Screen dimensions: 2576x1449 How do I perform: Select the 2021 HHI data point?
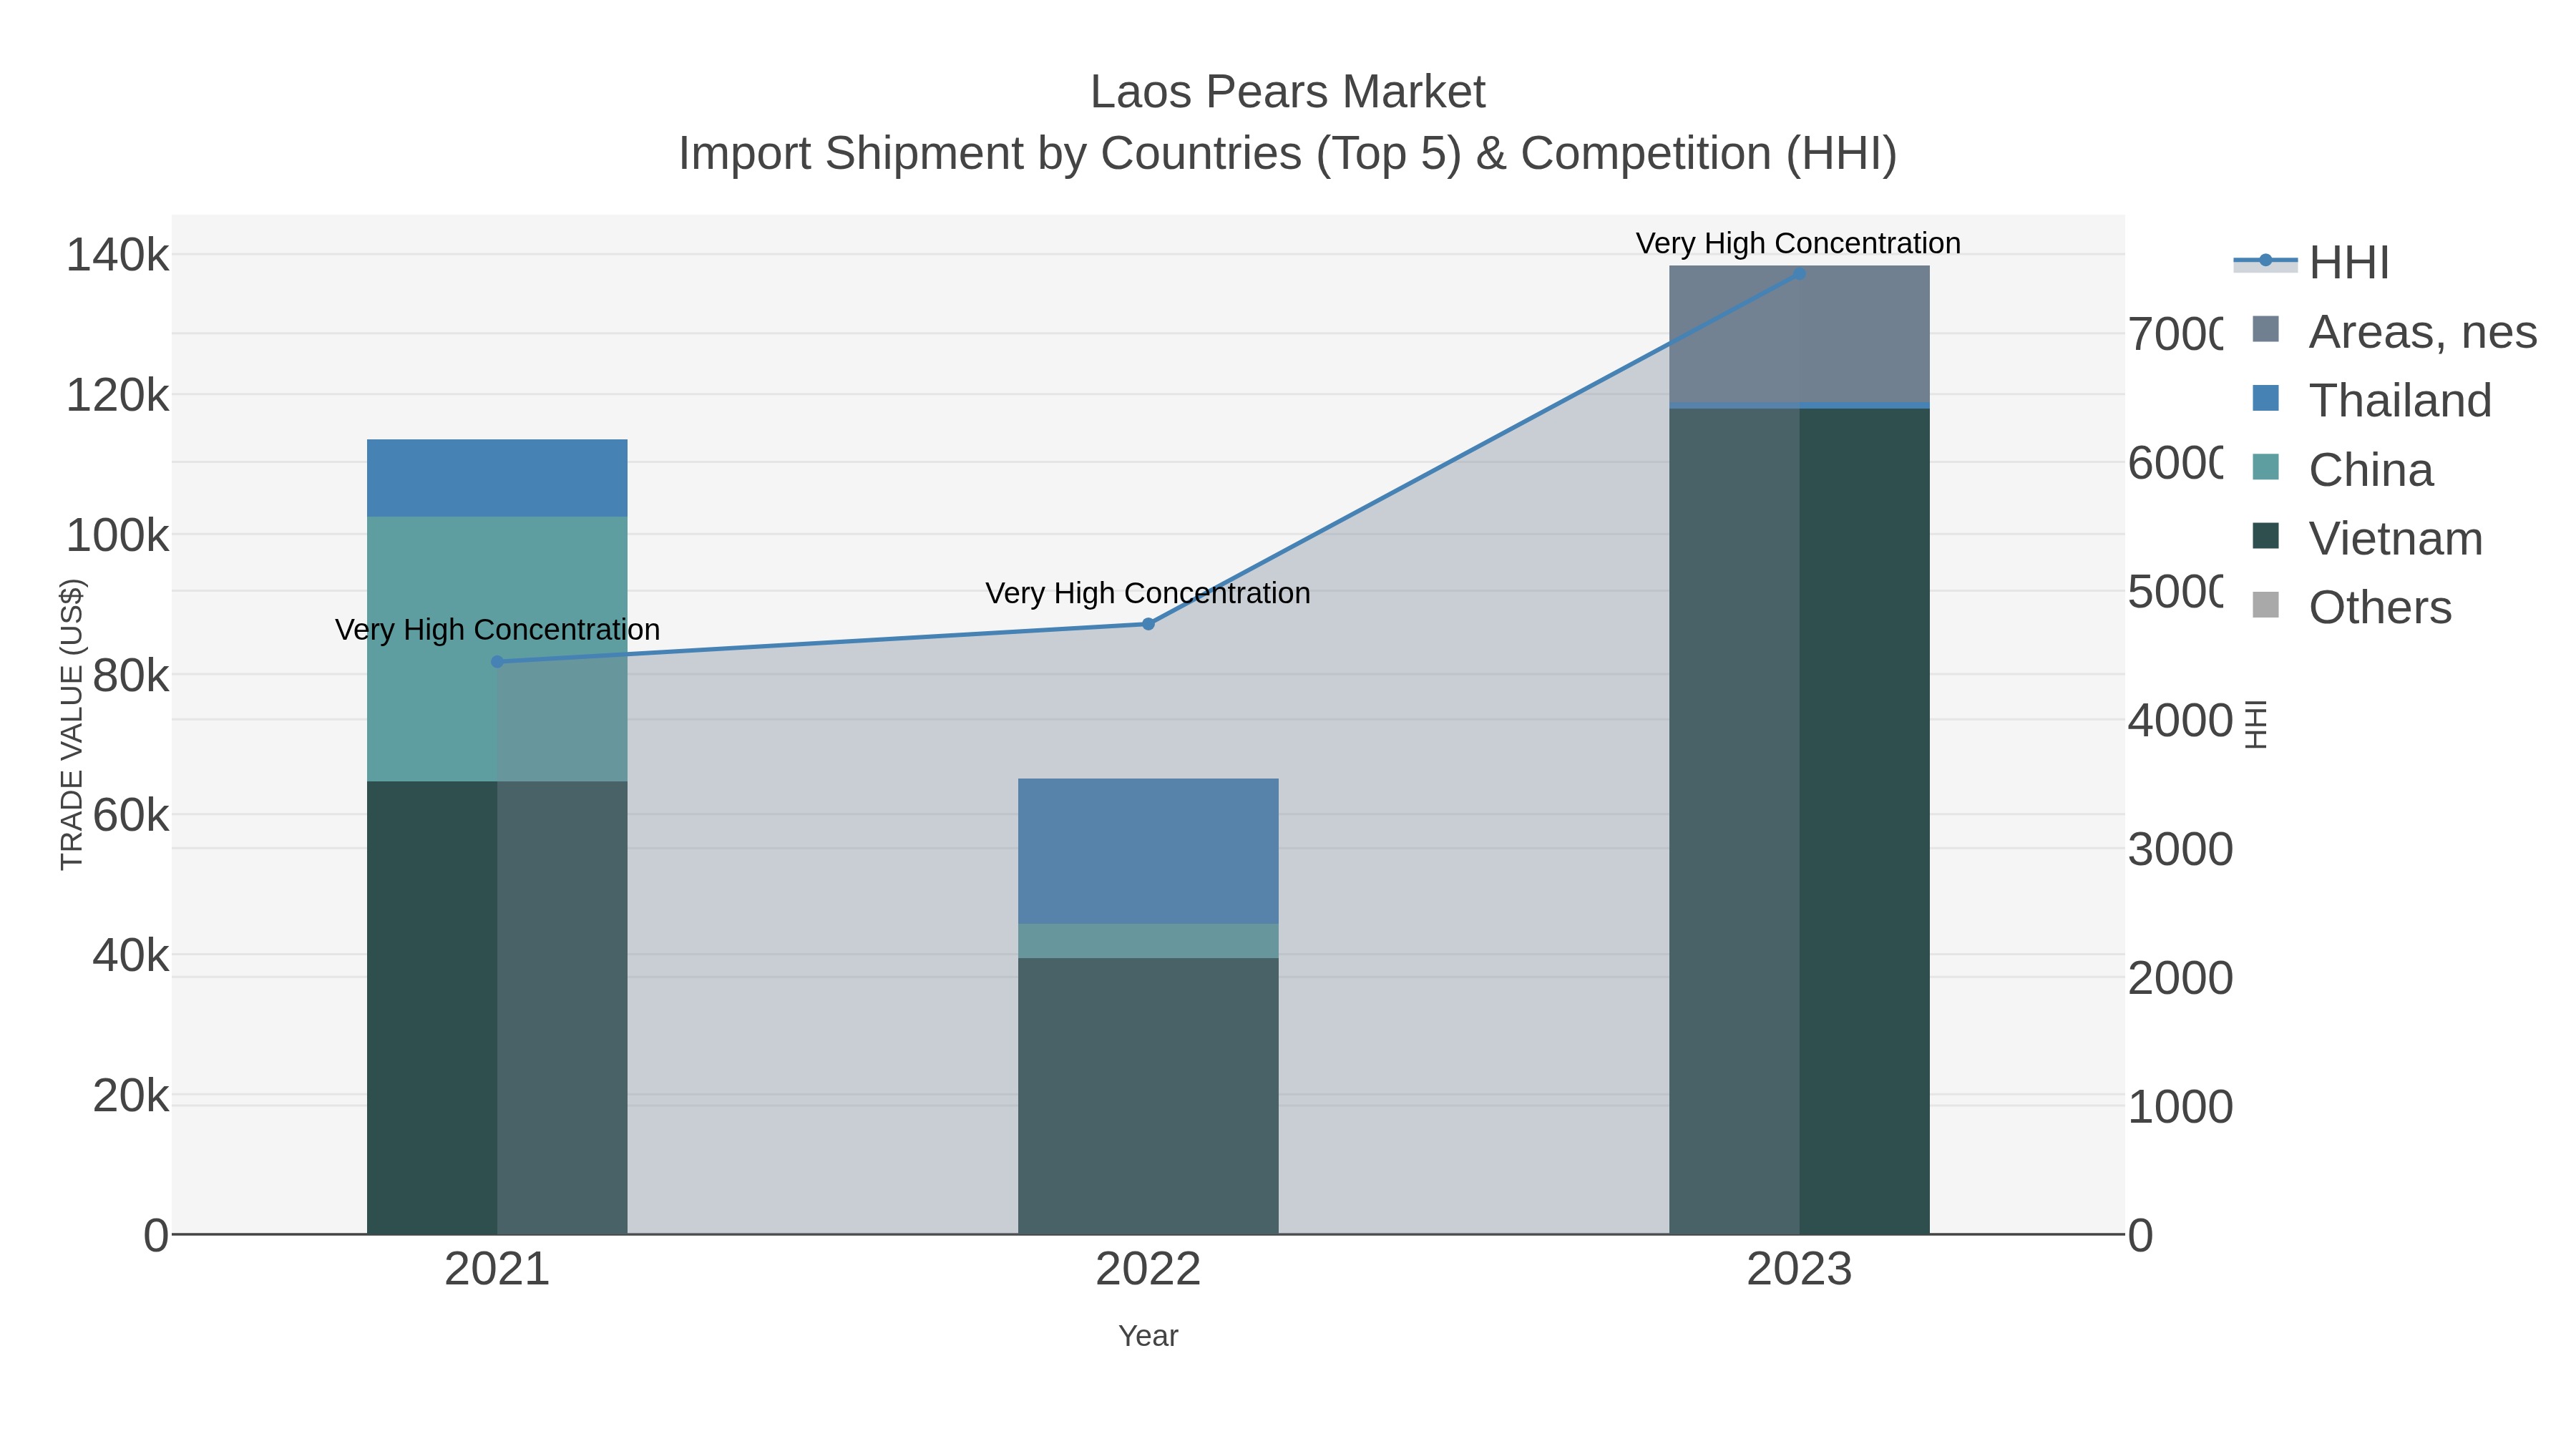click(497, 662)
